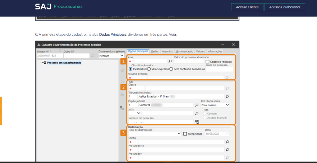Open the Tipo de distribuição dropdown
The image size is (317, 163).
179,133
